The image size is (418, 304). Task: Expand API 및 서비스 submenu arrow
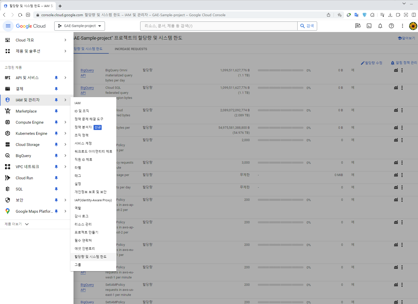coord(65,78)
